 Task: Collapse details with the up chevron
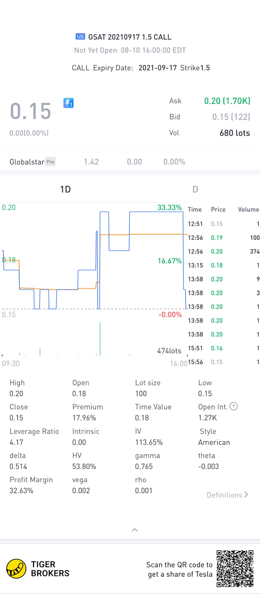[135, 530]
